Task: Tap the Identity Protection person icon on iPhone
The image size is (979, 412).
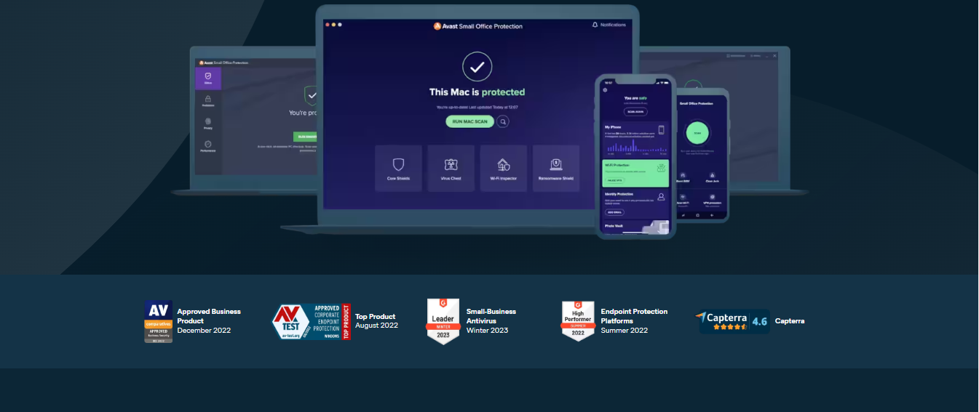Action: (x=661, y=197)
